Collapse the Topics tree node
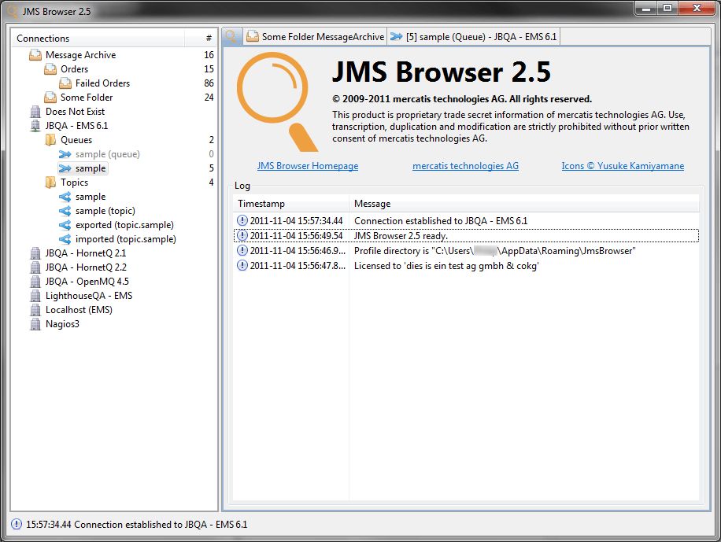The height and width of the screenshot is (542, 721). 37,182
